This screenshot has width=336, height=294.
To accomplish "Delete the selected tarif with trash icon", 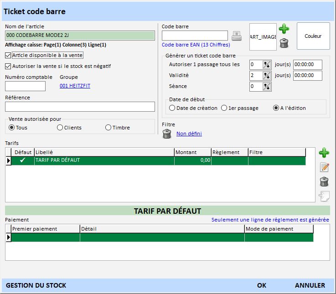I will point(324,181).
